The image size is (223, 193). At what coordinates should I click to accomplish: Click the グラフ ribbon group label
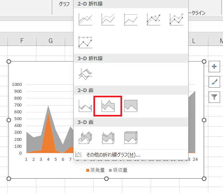[x=64, y=4]
